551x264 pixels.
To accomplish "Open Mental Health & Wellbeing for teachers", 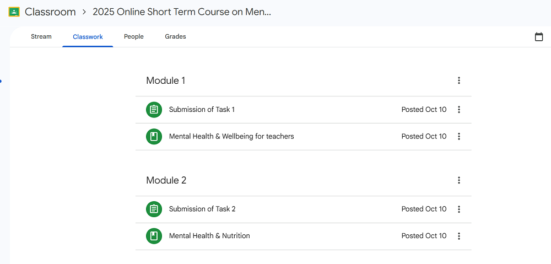I will pyautogui.click(x=231, y=137).
